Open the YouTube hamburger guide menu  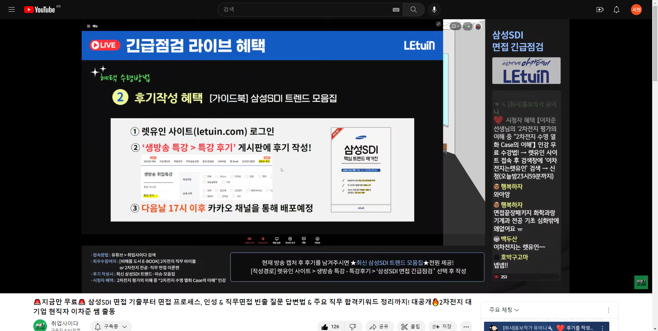(12, 10)
